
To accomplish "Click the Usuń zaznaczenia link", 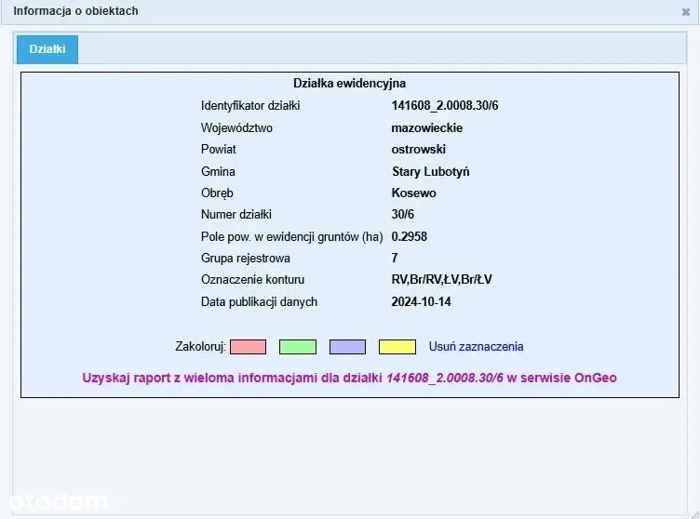I will point(476,347).
